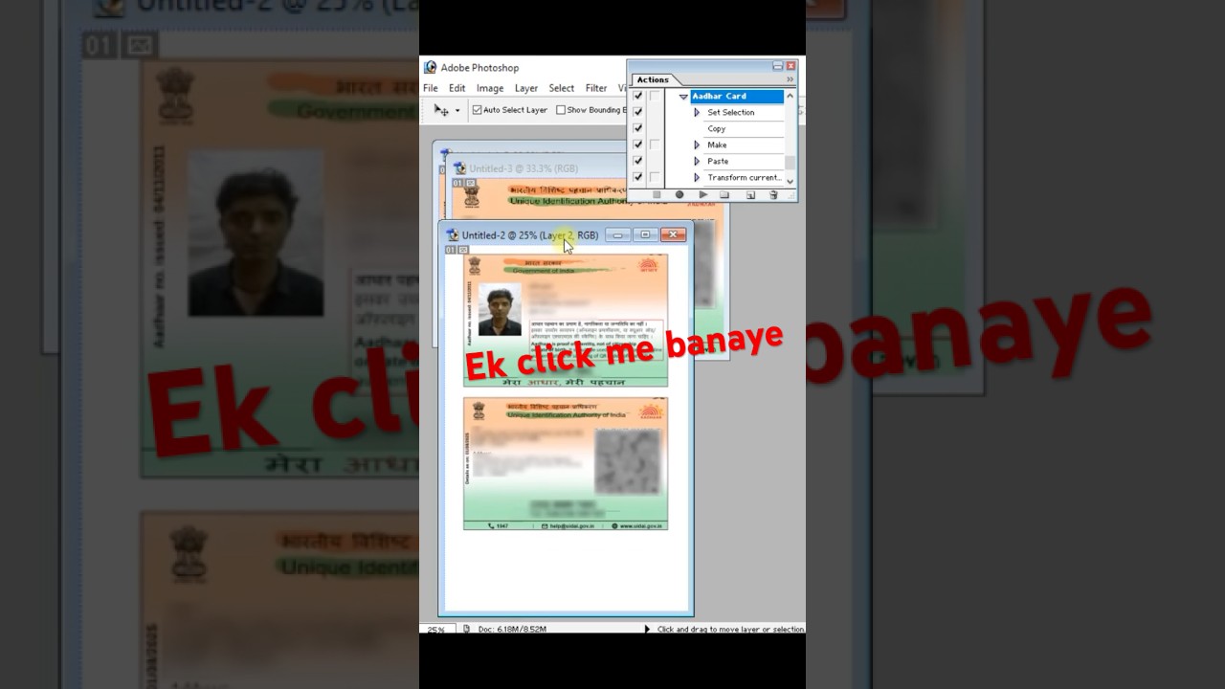Delete the action with the trash icon
This screenshot has width=1225, height=689.
(773, 194)
